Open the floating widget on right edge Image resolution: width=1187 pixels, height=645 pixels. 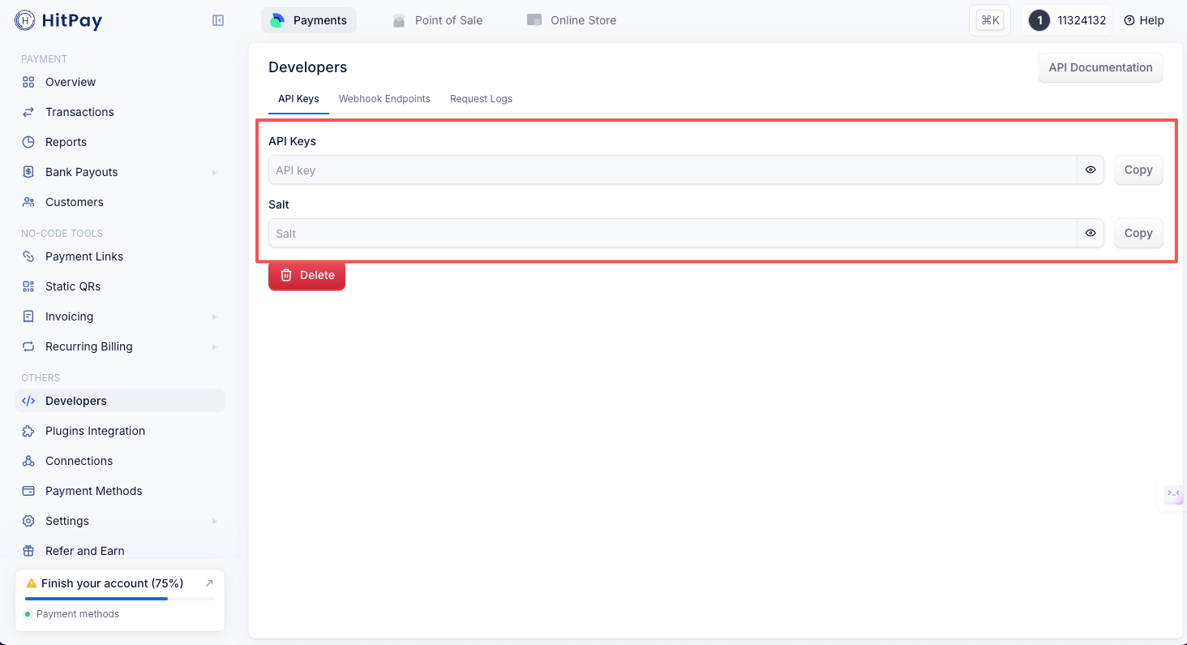(1173, 493)
